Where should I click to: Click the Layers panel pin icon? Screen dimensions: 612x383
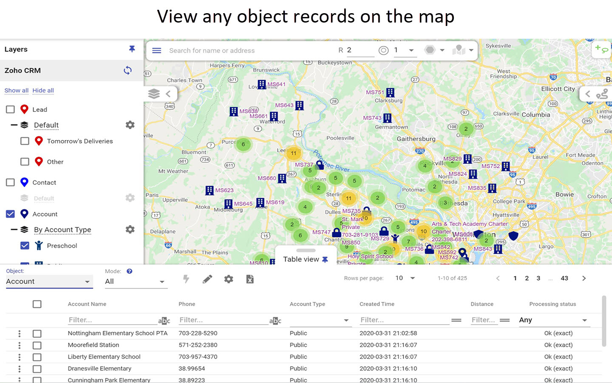[x=132, y=49]
